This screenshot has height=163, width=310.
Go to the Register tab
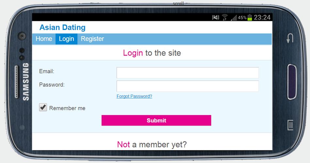[x=92, y=39]
